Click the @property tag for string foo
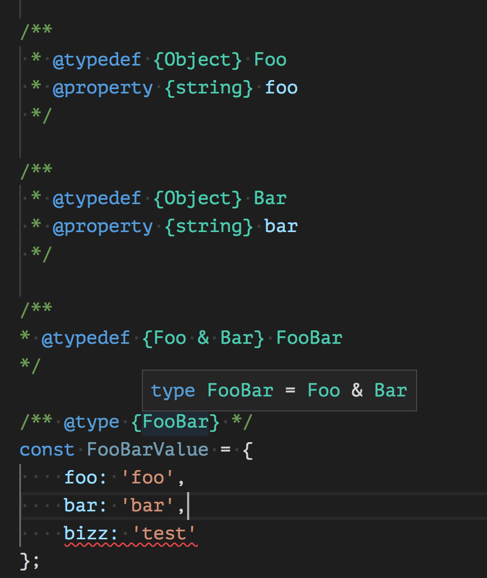Viewport: 487px width, 578px height. click(x=103, y=87)
